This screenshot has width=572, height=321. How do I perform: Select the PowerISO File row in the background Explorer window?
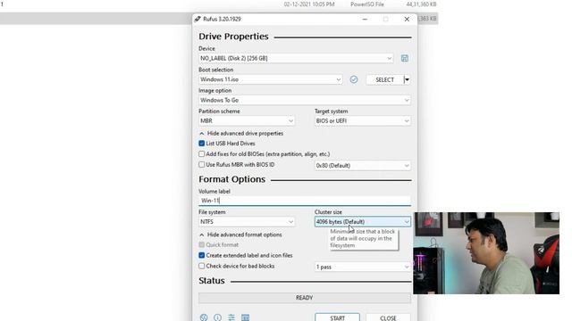(x=219, y=4)
